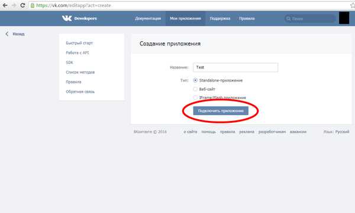The width and height of the screenshot is (355, 213).
Task: Open the Правила header tab
Action: coord(247,18)
